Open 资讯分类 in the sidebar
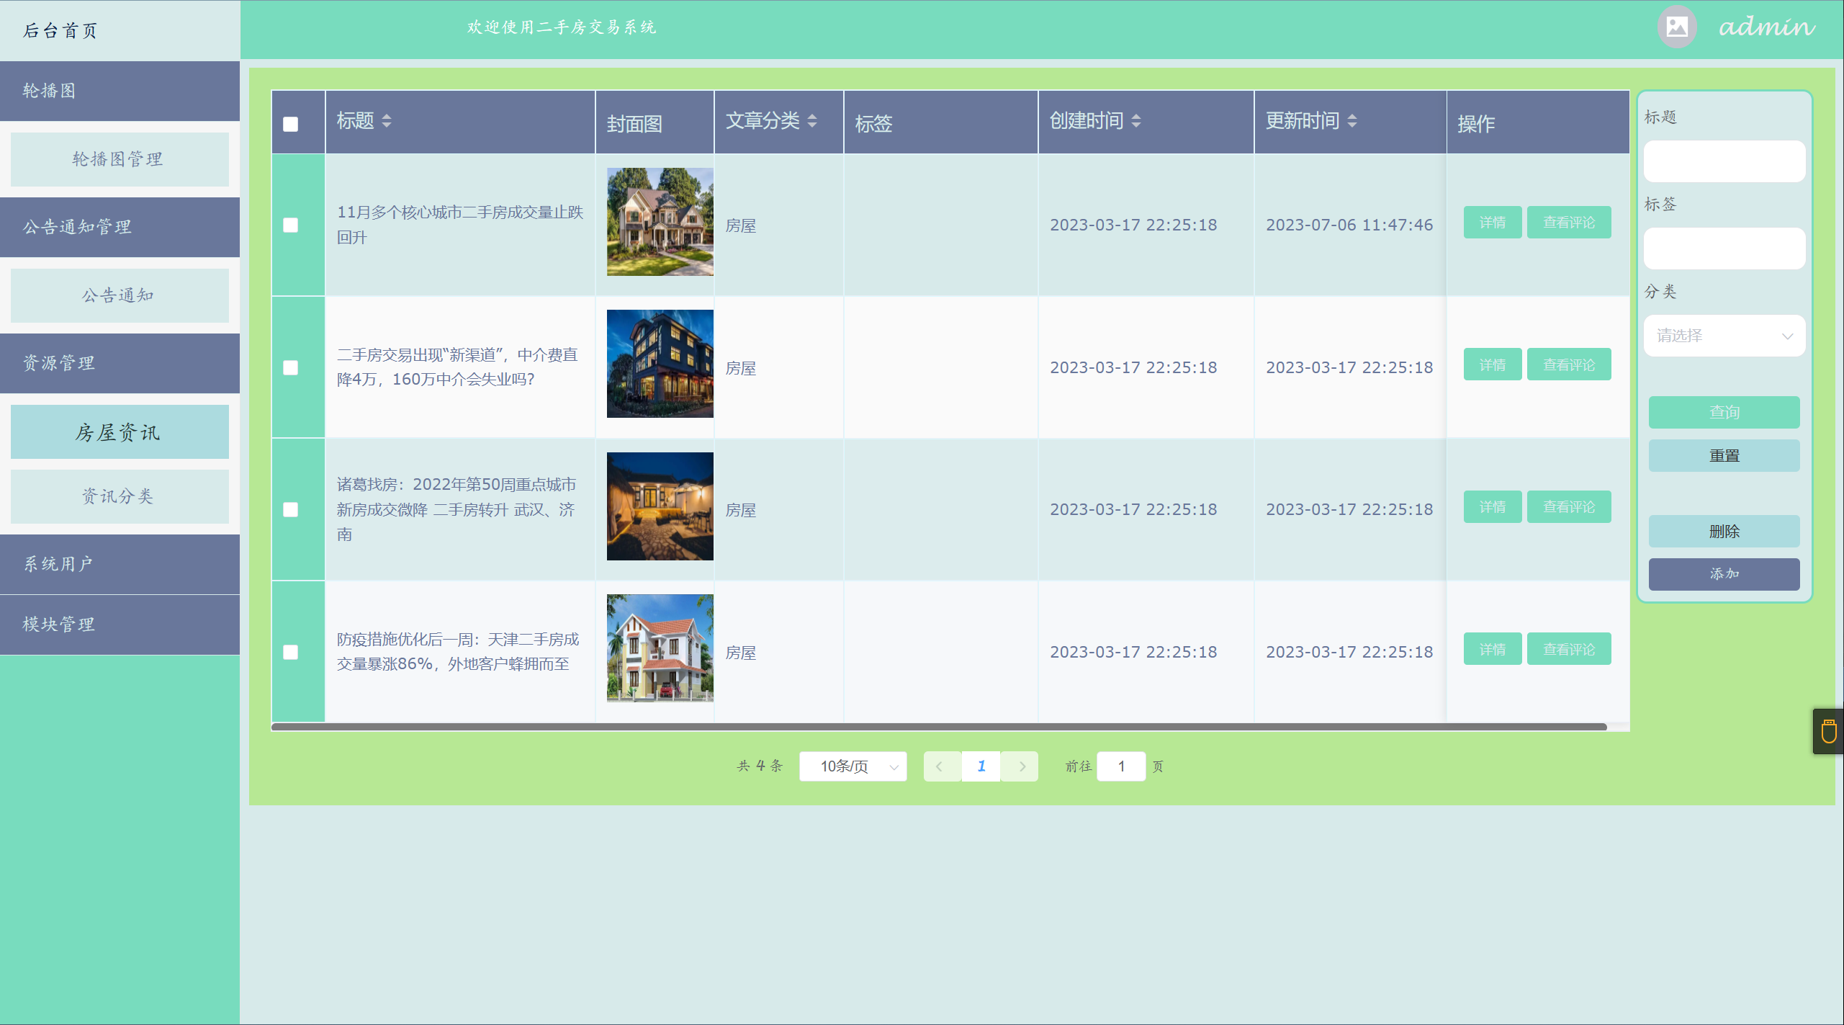 (120, 496)
